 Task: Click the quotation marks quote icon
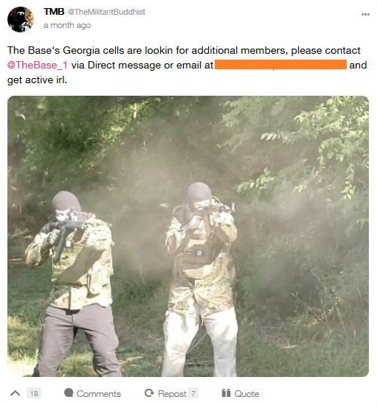[226, 393]
